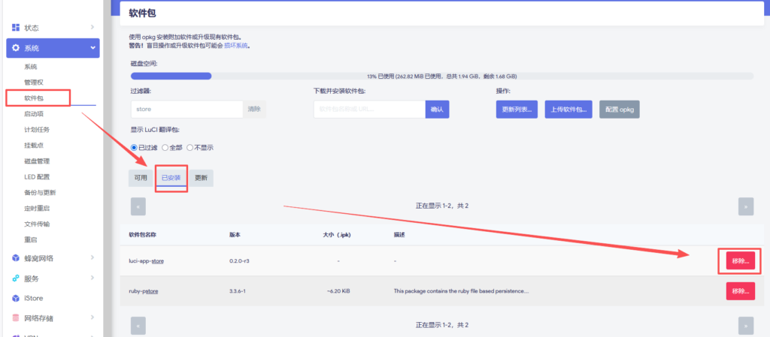Click version 3.3.6-1 cell
The width and height of the screenshot is (770, 337).
tap(238, 291)
